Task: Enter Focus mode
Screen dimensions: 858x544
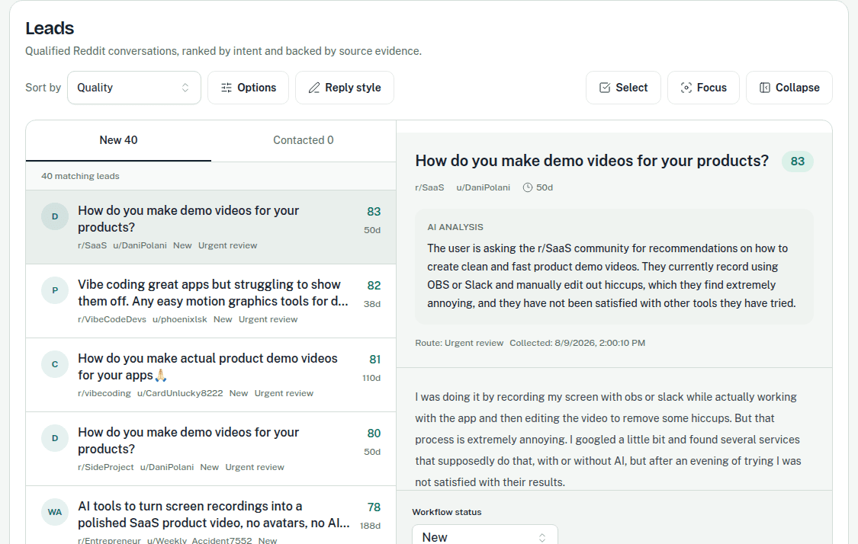Action: 703,88
